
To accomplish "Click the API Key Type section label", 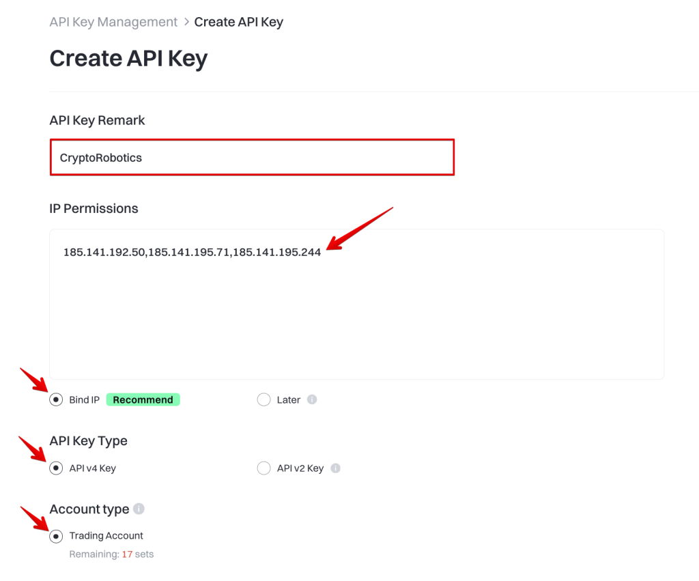I will [x=88, y=441].
